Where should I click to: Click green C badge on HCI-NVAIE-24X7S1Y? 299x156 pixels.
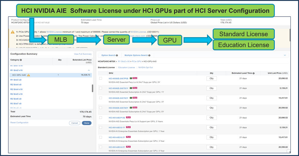[x=131, y=88]
